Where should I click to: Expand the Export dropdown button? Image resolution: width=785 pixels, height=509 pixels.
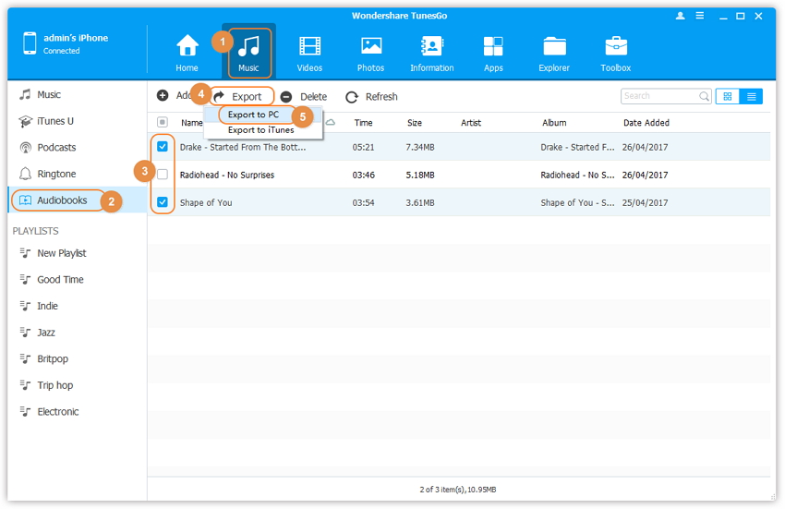click(x=238, y=96)
